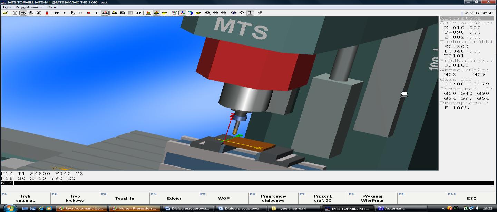The height and width of the screenshot is (212, 497).
Task: Click the CAM toolbar button
Action: click(138, 13)
